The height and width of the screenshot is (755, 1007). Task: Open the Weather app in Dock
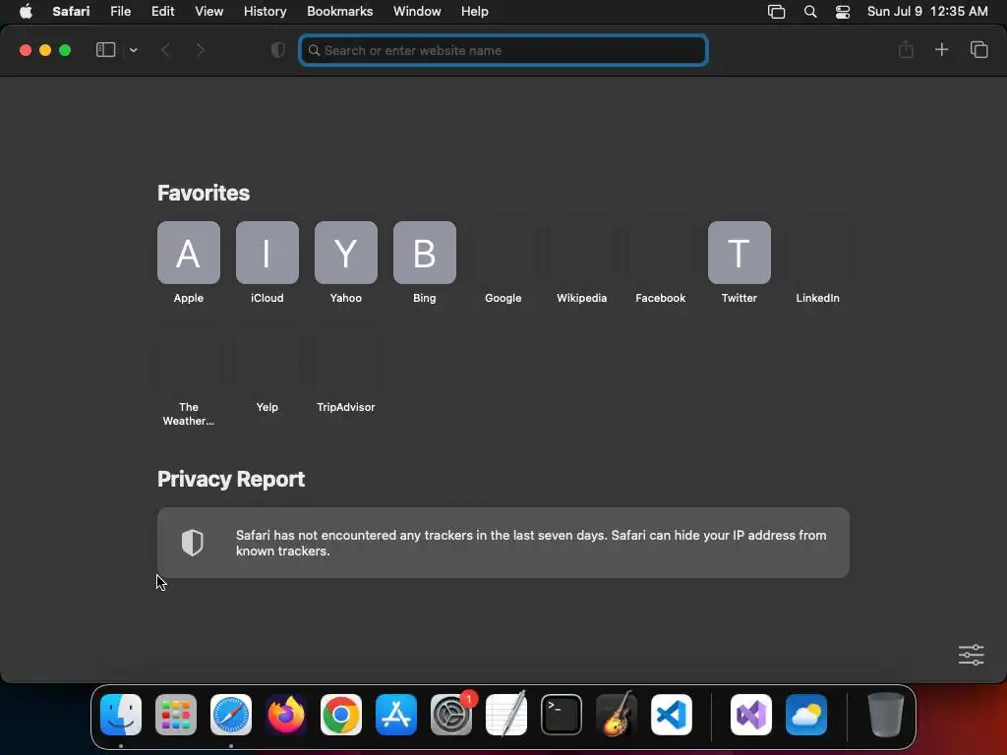pos(806,715)
